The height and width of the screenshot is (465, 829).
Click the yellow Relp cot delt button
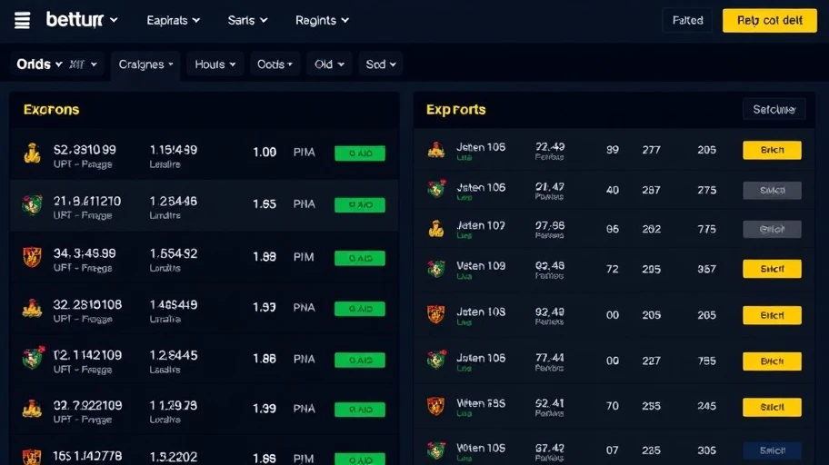click(x=769, y=20)
